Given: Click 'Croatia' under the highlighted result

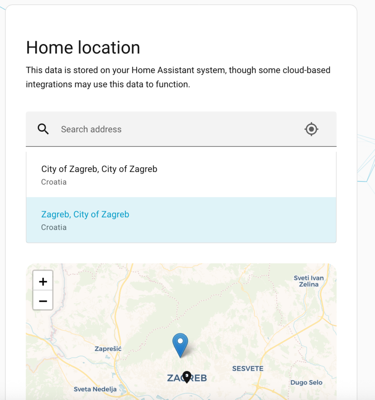Looking at the screenshot, I should pos(54,227).
